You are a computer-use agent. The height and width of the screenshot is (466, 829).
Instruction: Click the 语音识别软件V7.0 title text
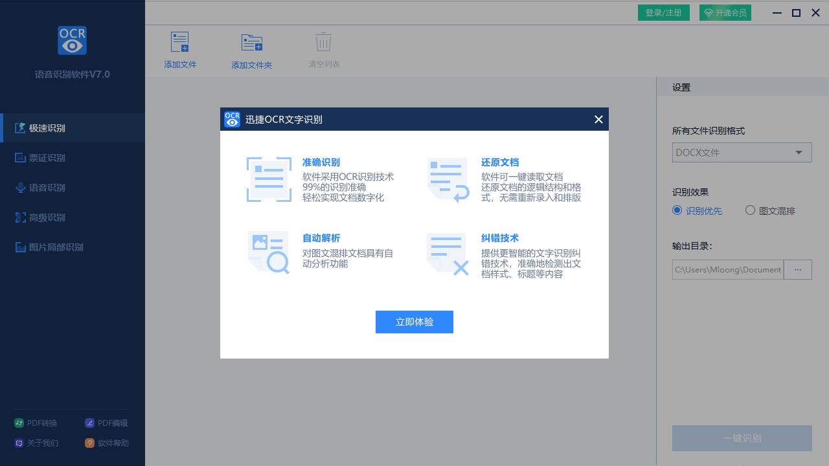coord(73,74)
